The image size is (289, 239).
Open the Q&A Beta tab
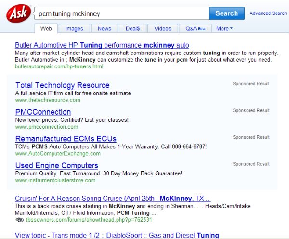click(195, 28)
